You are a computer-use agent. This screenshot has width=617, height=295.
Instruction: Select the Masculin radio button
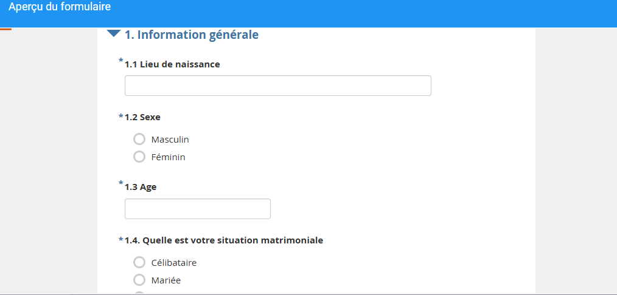pyautogui.click(x=139, y=139)
